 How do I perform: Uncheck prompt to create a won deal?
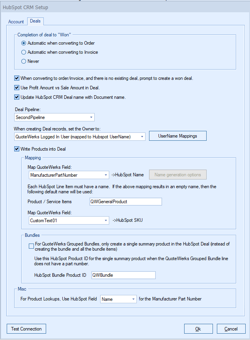pyautogui.click(x=17, y=78)
